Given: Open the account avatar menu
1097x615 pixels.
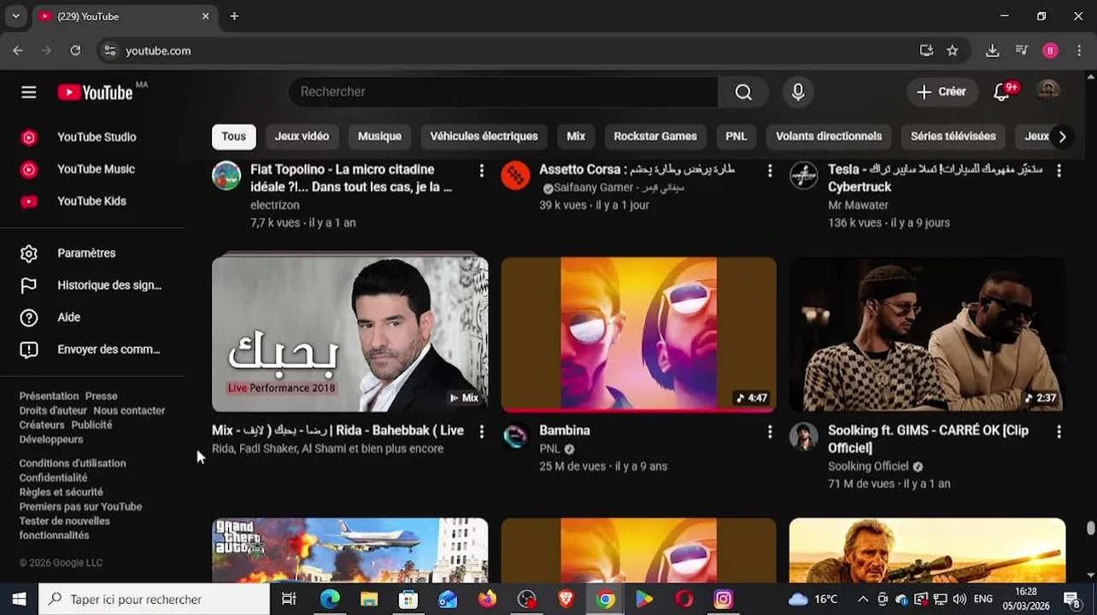Looking at the screenshot, I should pyautogui.click(x=1048, y=91).
